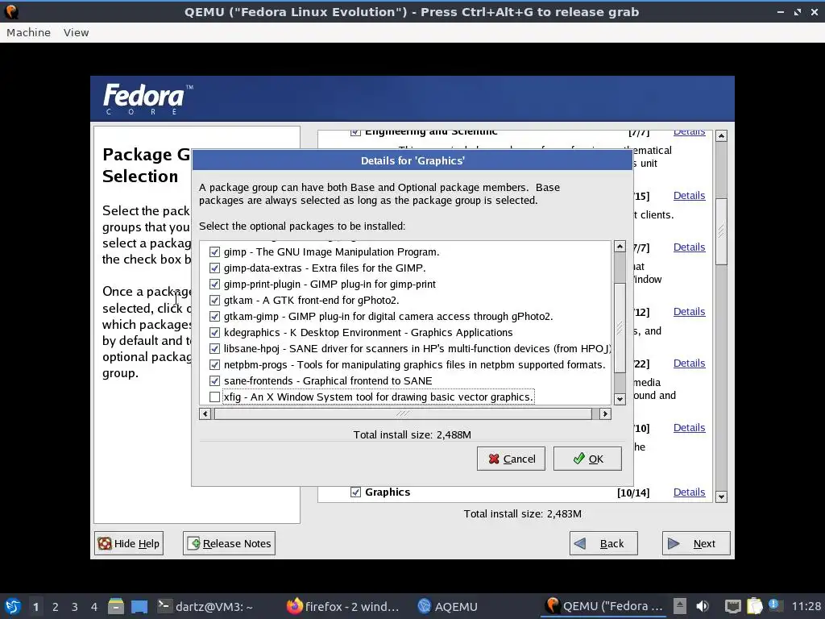
Task: Enable the xfig package checkbox
Action: coord(214,397)
